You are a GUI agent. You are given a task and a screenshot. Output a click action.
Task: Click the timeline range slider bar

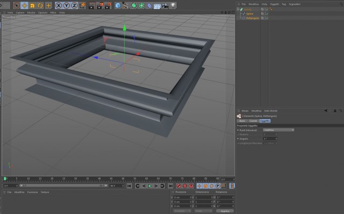(63, 186)
